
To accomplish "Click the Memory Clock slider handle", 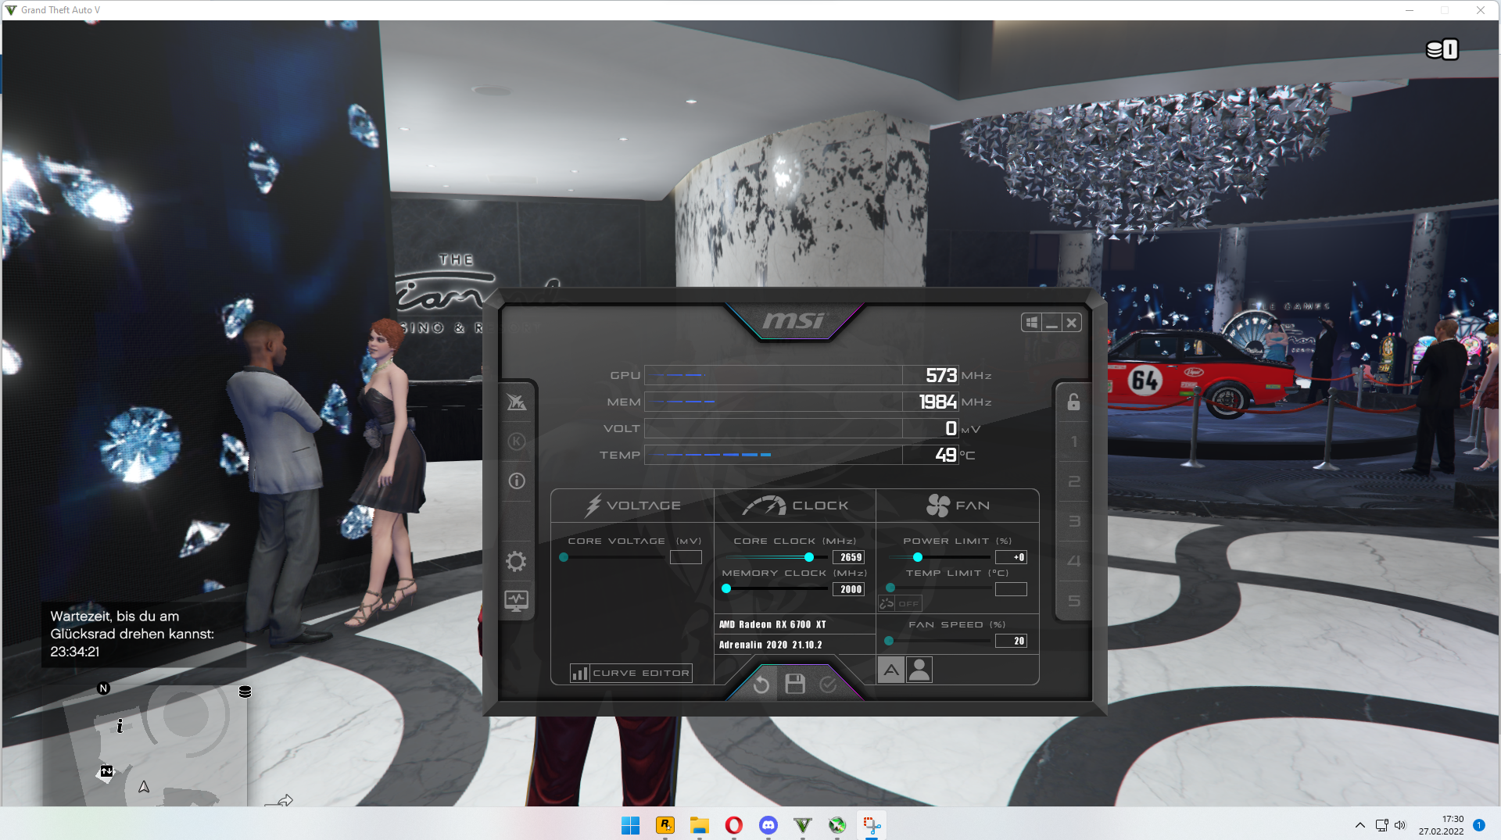I will pos(726,589).
